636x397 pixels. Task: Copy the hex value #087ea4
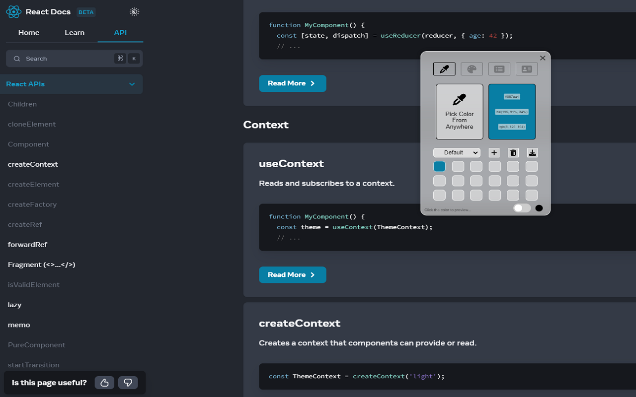point(512,96)
